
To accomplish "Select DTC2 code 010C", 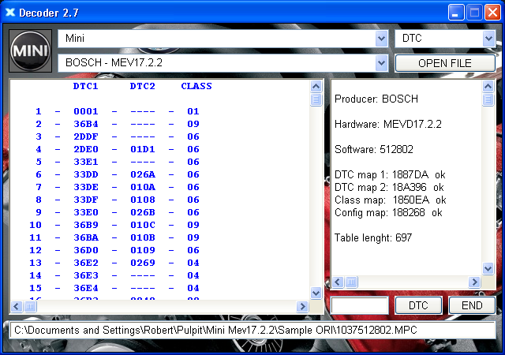I will 143,225.
